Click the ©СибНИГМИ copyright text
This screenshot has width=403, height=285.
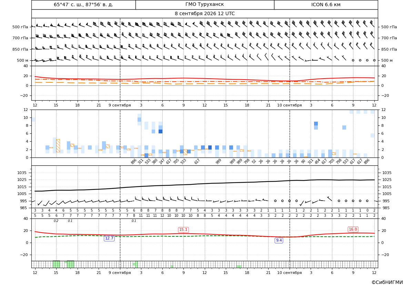click(387, 282)
